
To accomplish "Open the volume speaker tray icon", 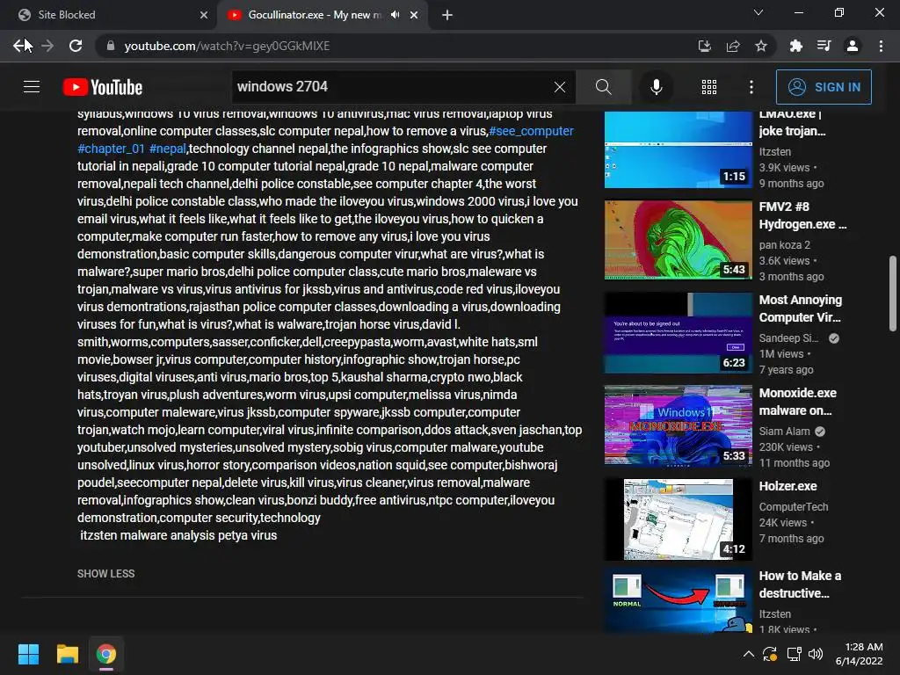I will [815, 654].
